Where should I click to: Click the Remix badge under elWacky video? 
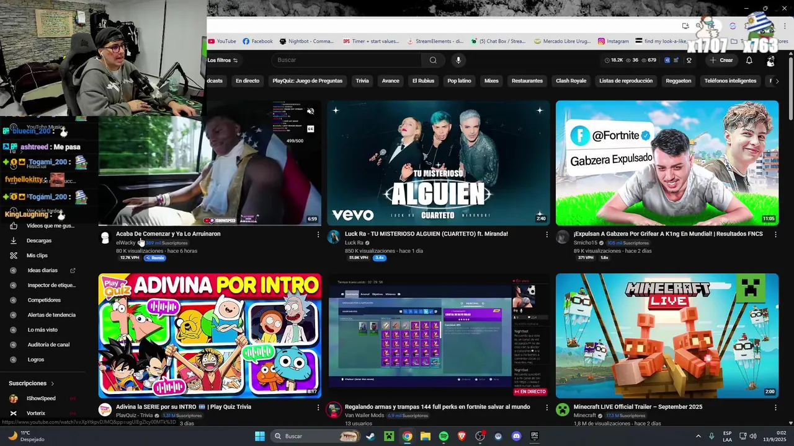point(155,258)
